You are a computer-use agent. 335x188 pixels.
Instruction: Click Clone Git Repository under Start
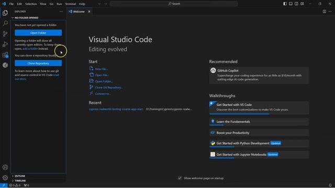[106, 87]
